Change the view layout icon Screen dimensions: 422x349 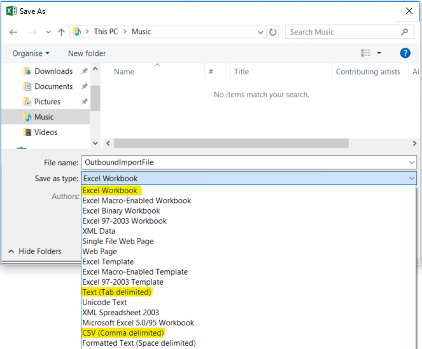(365, 53)
